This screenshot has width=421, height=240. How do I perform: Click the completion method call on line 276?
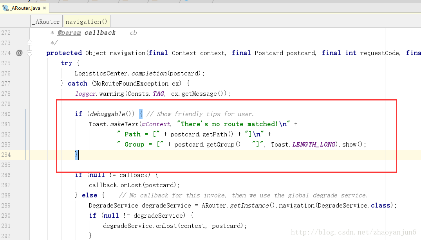(x=149, y=73)
